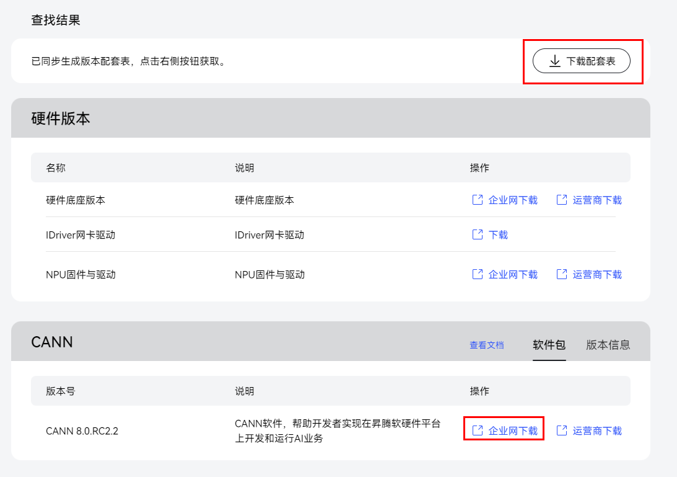Viewport: 677px width, 477px height.
Task: Open 企业网下载 link for NPU固件与驱动
Action: pyautogui.click(x=512, y=275)
